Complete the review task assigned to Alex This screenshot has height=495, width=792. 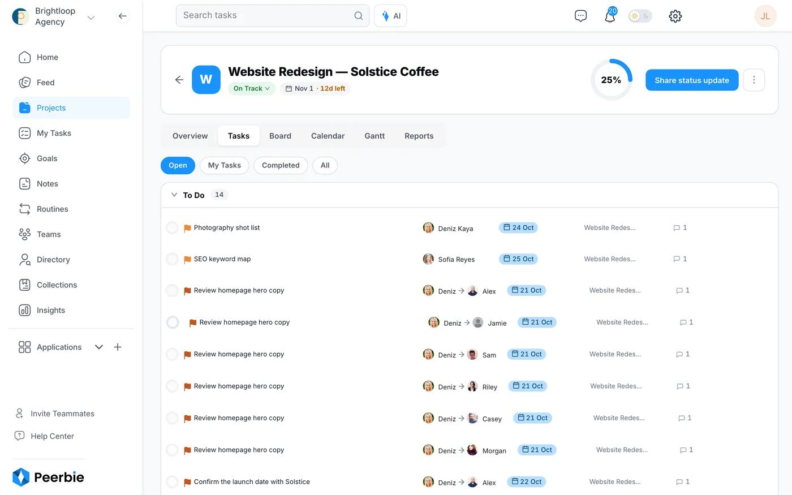[172, 291]
